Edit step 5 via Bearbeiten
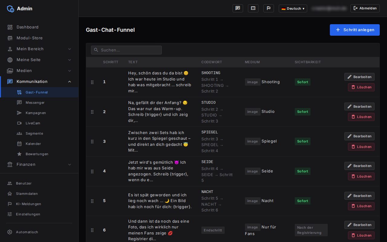This screenshot has height=242, width=387. [x=359, y=196]
